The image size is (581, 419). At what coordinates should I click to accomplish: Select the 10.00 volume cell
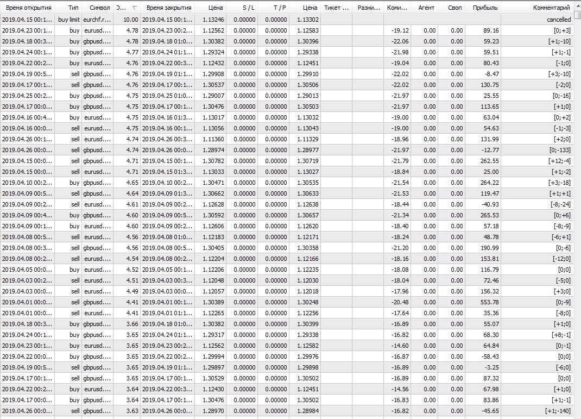[127, 20]
